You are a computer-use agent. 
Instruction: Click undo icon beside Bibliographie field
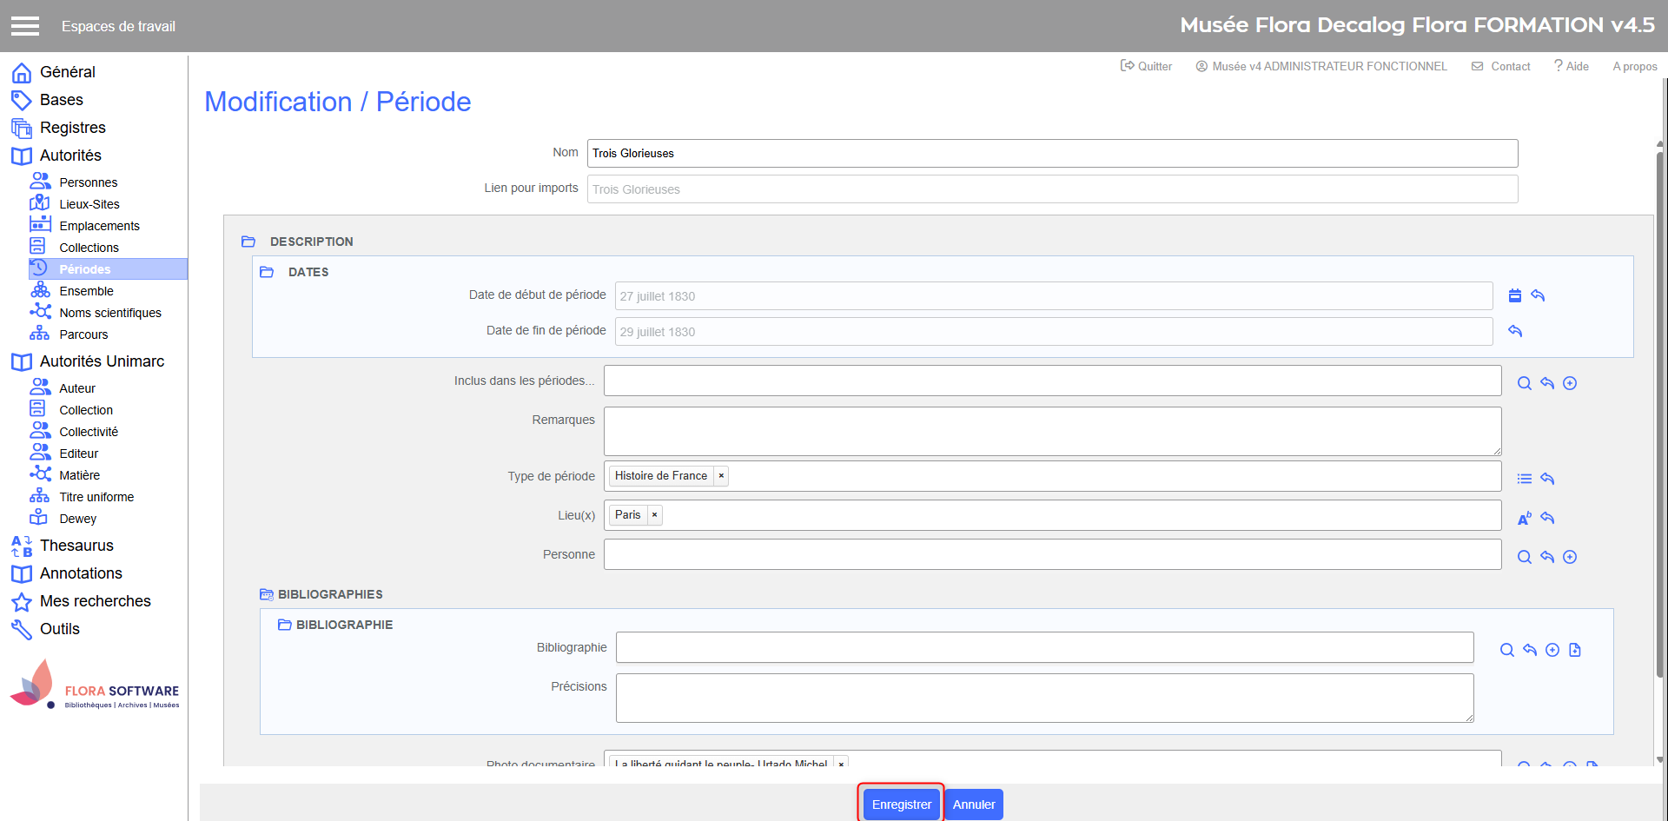[x=1530, y=650]
